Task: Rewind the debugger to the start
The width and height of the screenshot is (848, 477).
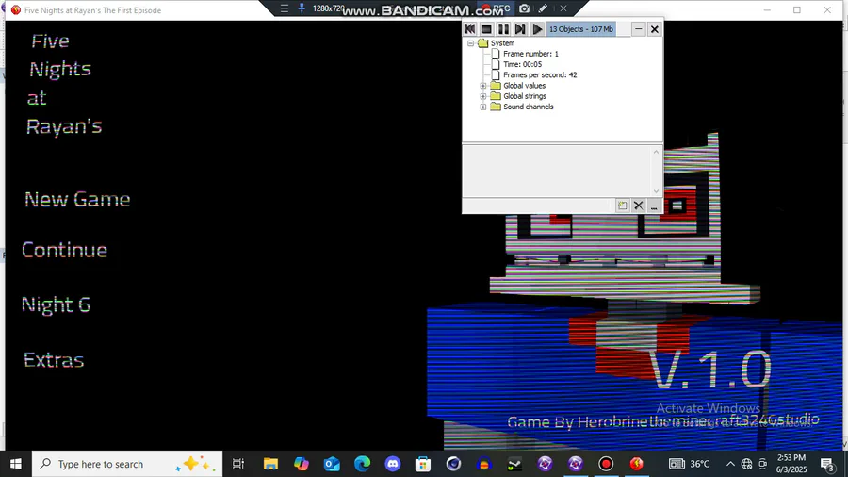Action: tap(470, 29)
